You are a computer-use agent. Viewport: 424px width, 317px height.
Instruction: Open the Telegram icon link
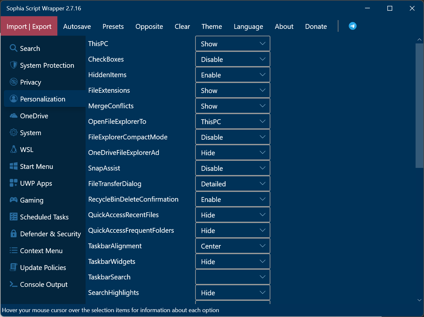[352, 26]
